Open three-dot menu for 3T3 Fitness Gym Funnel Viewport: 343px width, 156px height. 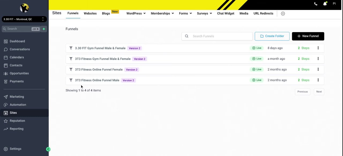(x=318, y=59)
